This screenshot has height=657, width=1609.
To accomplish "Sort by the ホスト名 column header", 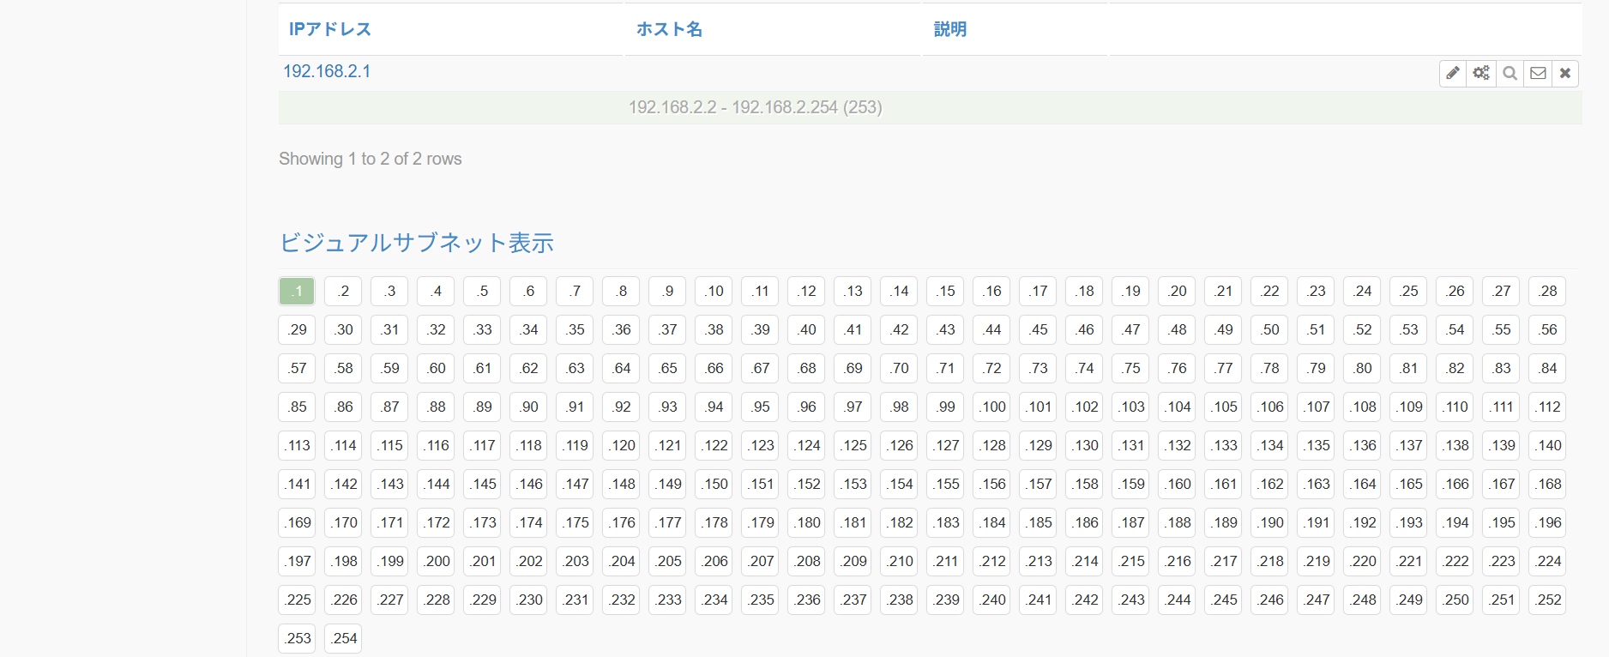I will (x=669, y=29).
